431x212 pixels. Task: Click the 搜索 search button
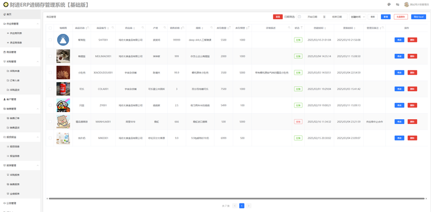pyautogui.click(x=372, y=17)
